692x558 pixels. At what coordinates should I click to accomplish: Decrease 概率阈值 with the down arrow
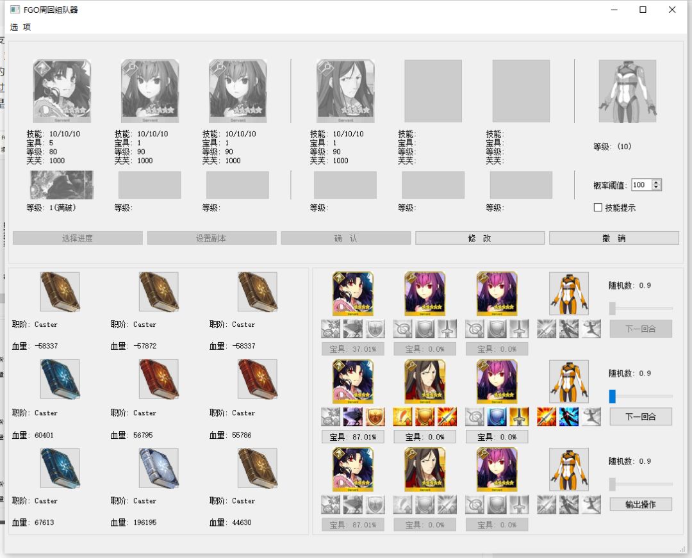(x=656, y=188)
